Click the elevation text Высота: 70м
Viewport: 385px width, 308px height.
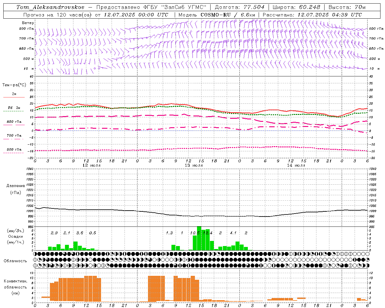tap(347, 7)
